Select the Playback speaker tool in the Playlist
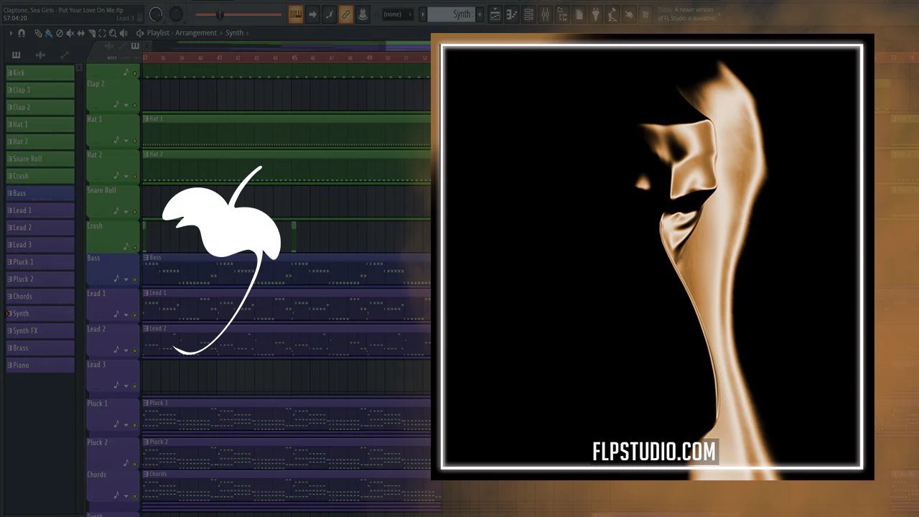This screenshot has width=919, height=517. [124, 33]
